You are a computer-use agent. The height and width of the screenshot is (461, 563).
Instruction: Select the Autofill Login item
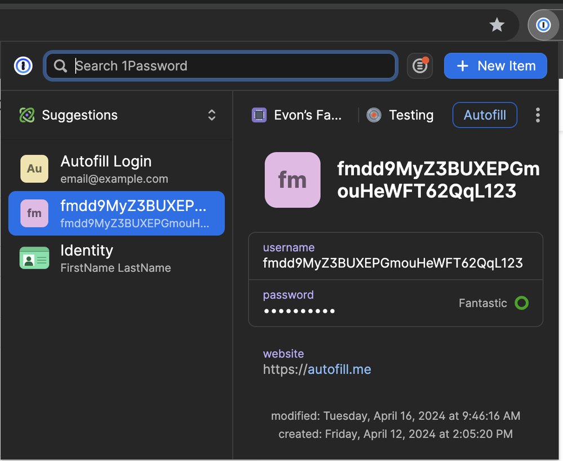117,169
